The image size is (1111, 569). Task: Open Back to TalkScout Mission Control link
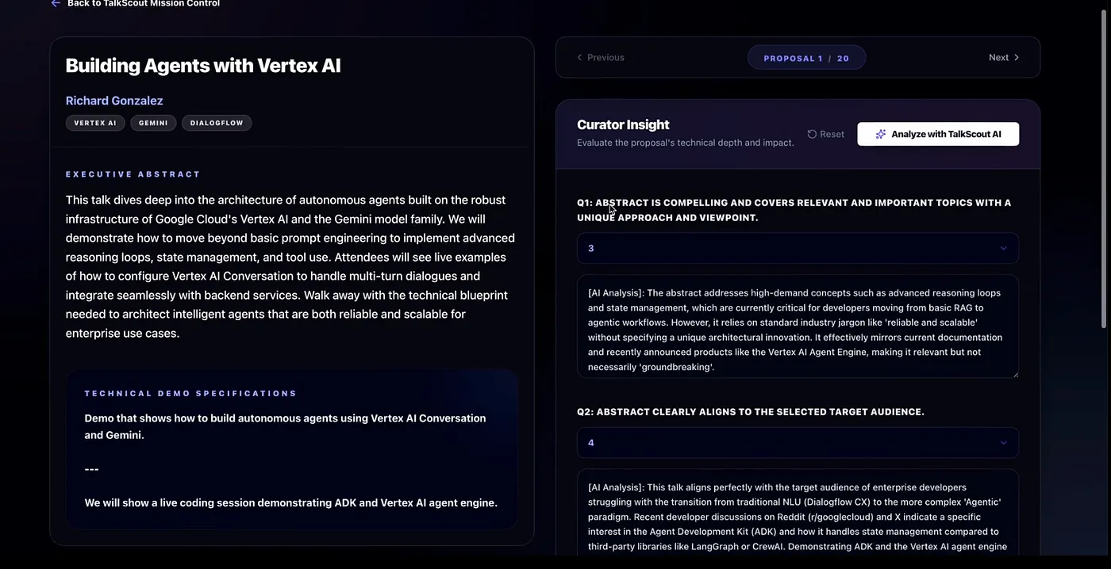(x=144, y=3)
